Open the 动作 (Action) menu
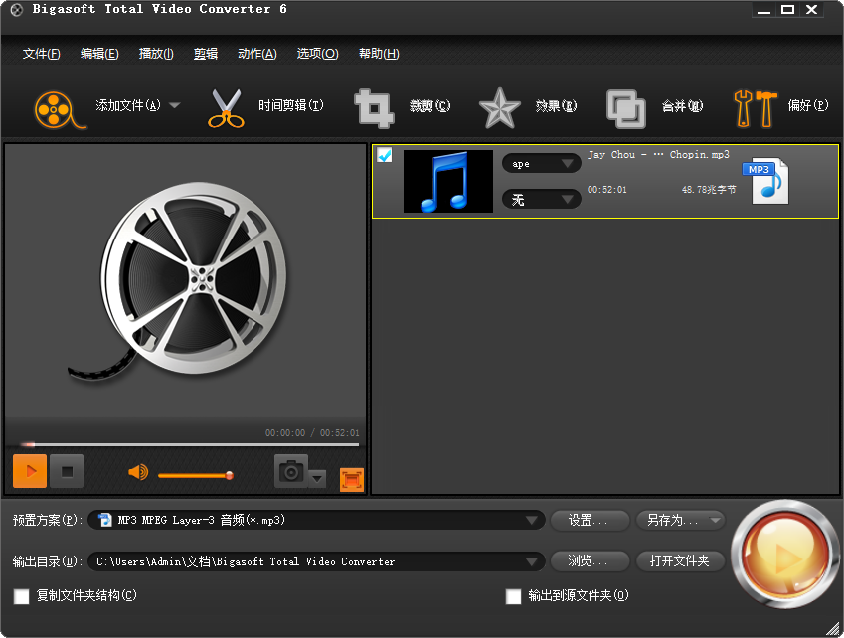 256,53
